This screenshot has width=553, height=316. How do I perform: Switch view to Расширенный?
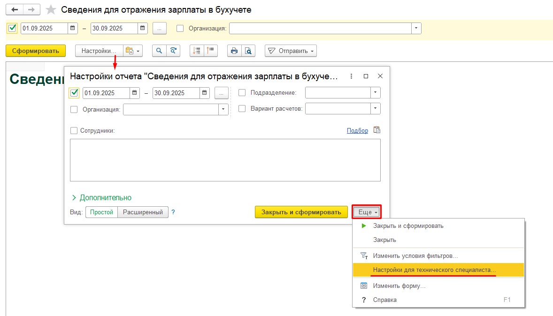click(143, 212)
